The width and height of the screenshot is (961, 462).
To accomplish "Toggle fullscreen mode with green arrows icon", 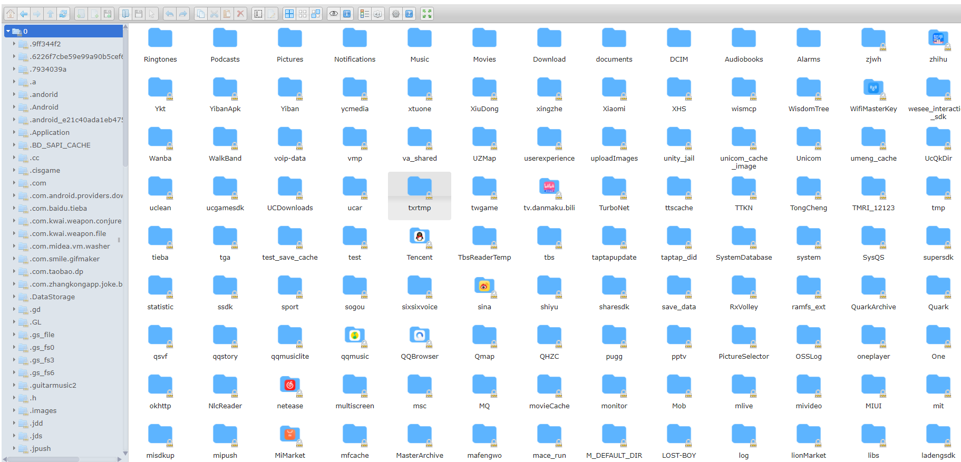I will [427, 14].
